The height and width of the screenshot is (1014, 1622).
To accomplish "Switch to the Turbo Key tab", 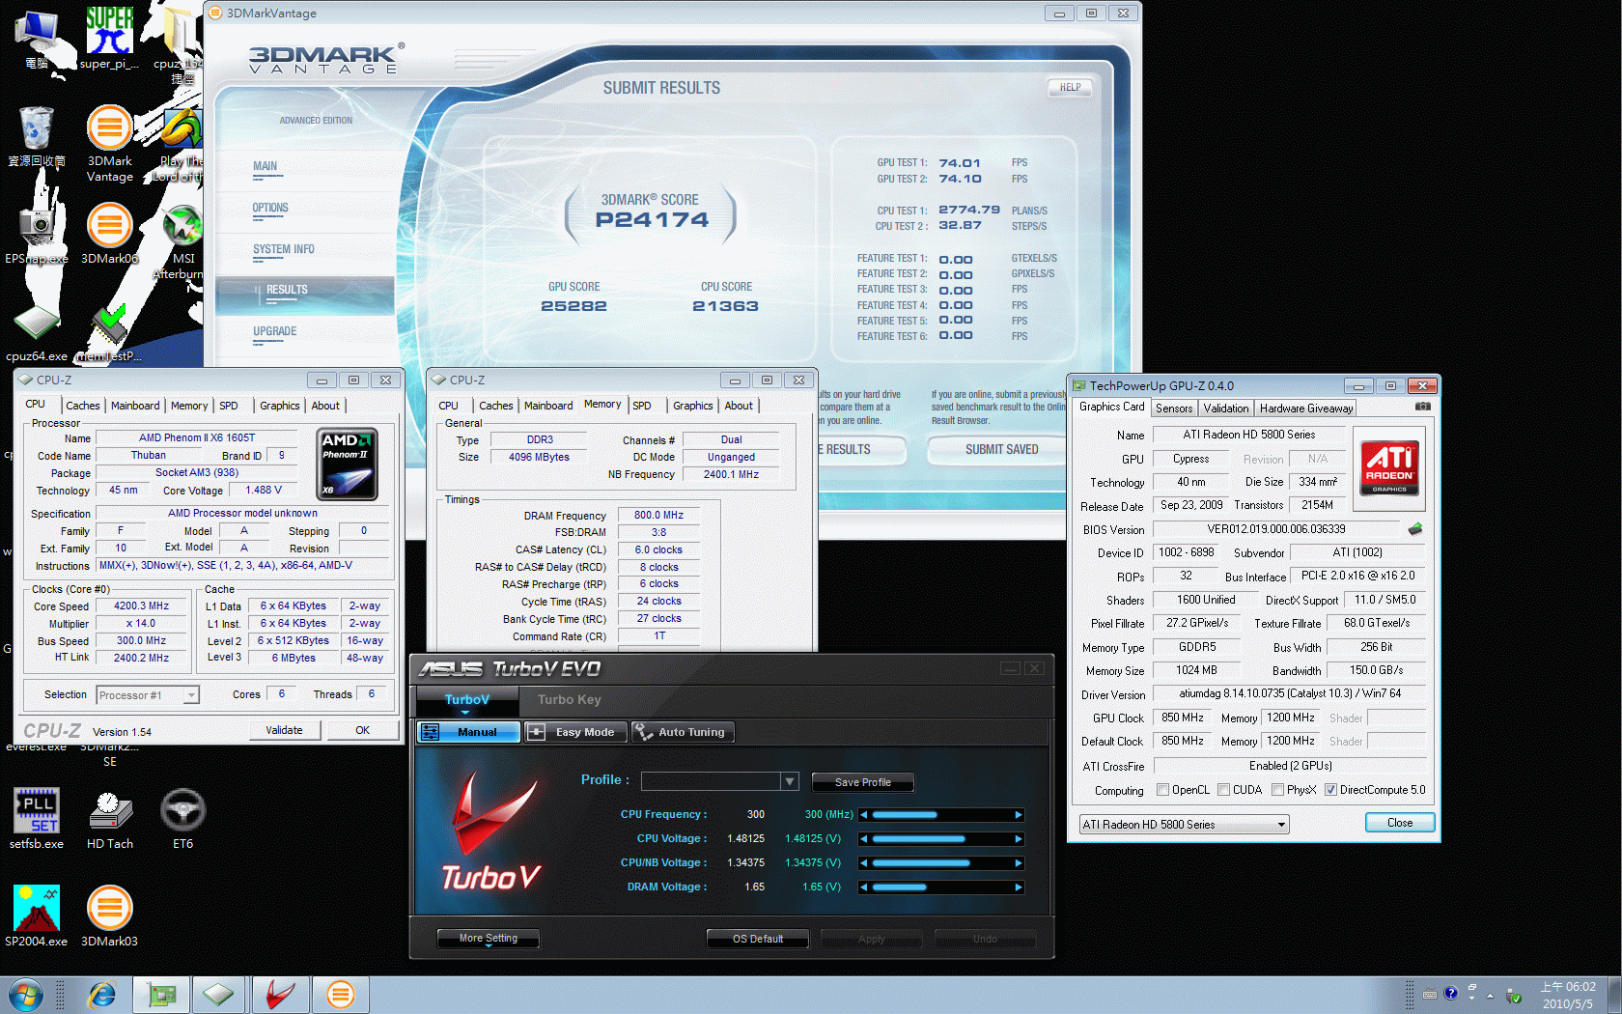I will [x=570, y=700].
